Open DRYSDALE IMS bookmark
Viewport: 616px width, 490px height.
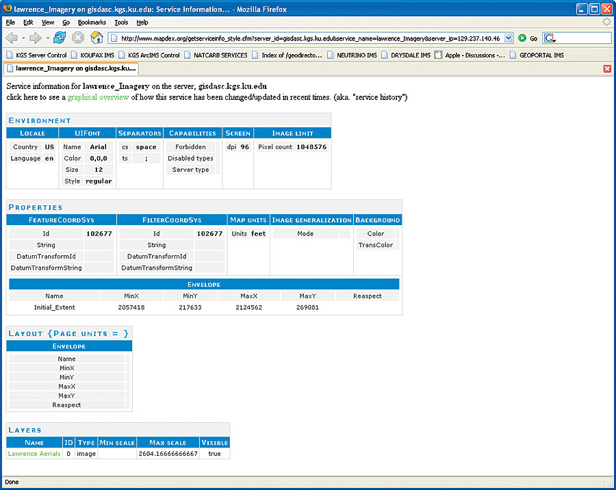click(x=406, y=55)
